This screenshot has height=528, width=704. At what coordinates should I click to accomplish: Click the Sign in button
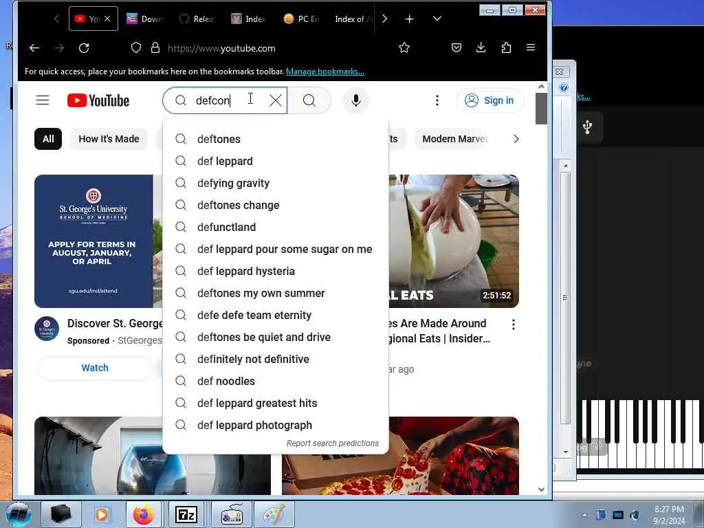click(489, 100)
